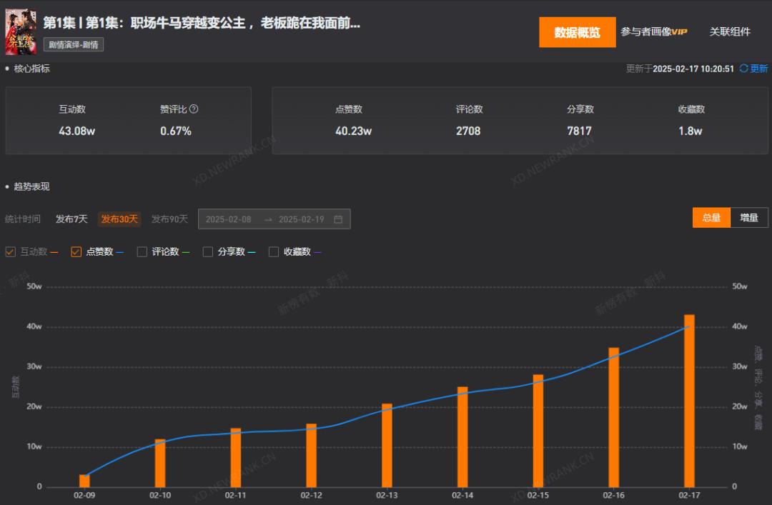
Task: Click the help icon beside 赞评比
Action: click(x=194, y=109)
